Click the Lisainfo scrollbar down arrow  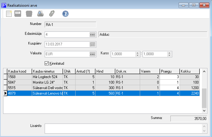[204, 131]
